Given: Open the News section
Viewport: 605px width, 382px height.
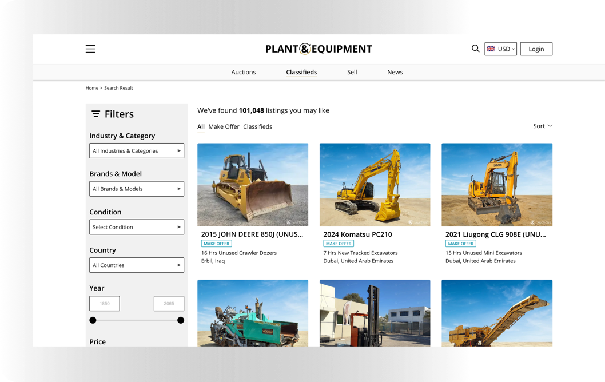Looking at the screenshot, I should click(x=395, y=72).
